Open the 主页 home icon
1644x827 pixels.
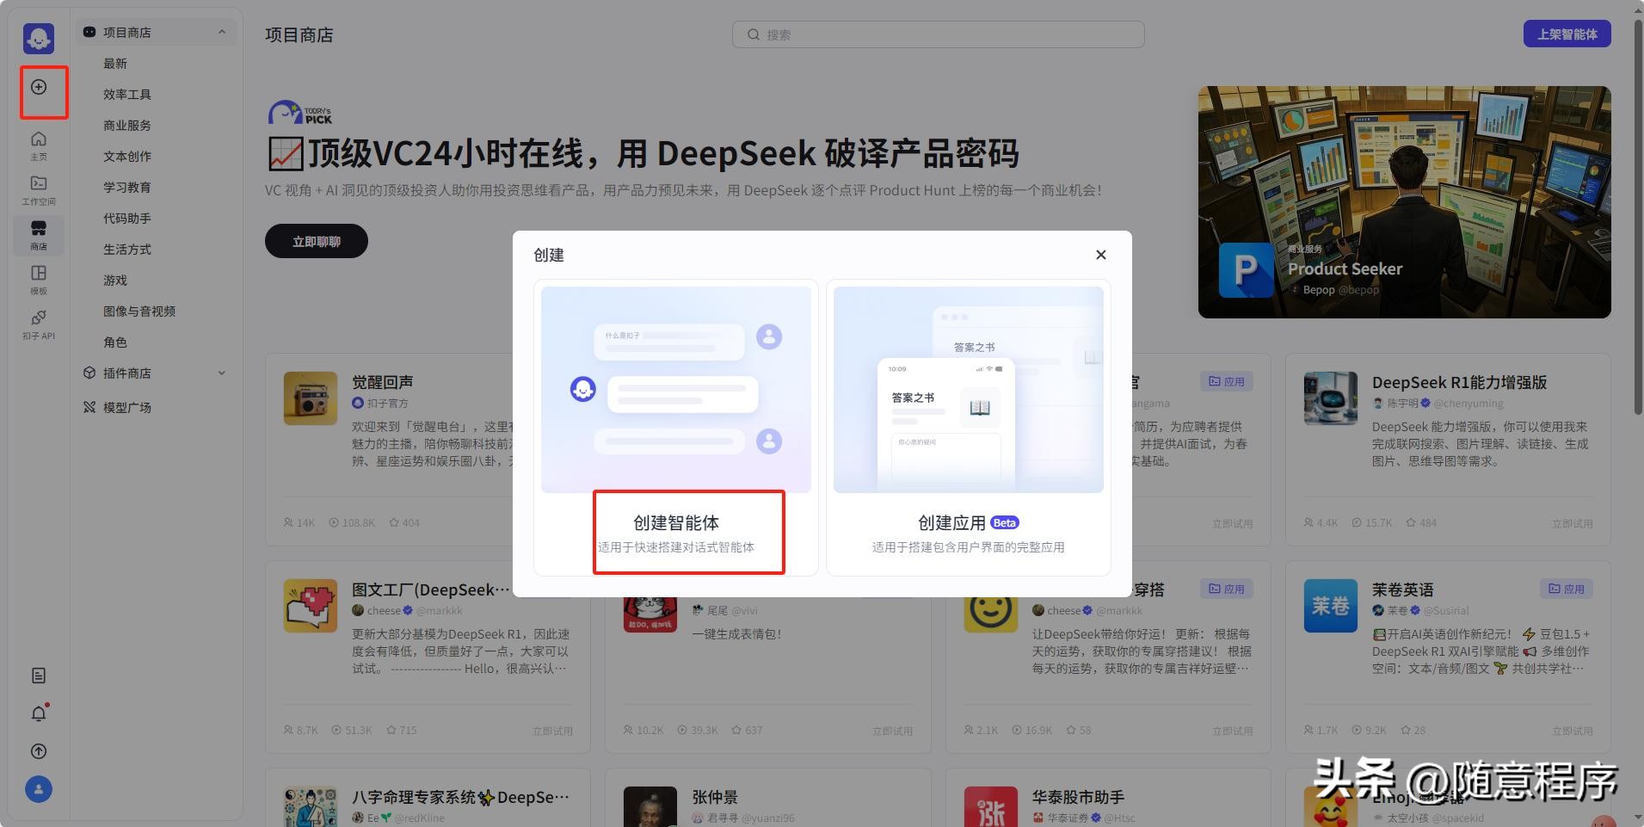(x=39, y=145)
